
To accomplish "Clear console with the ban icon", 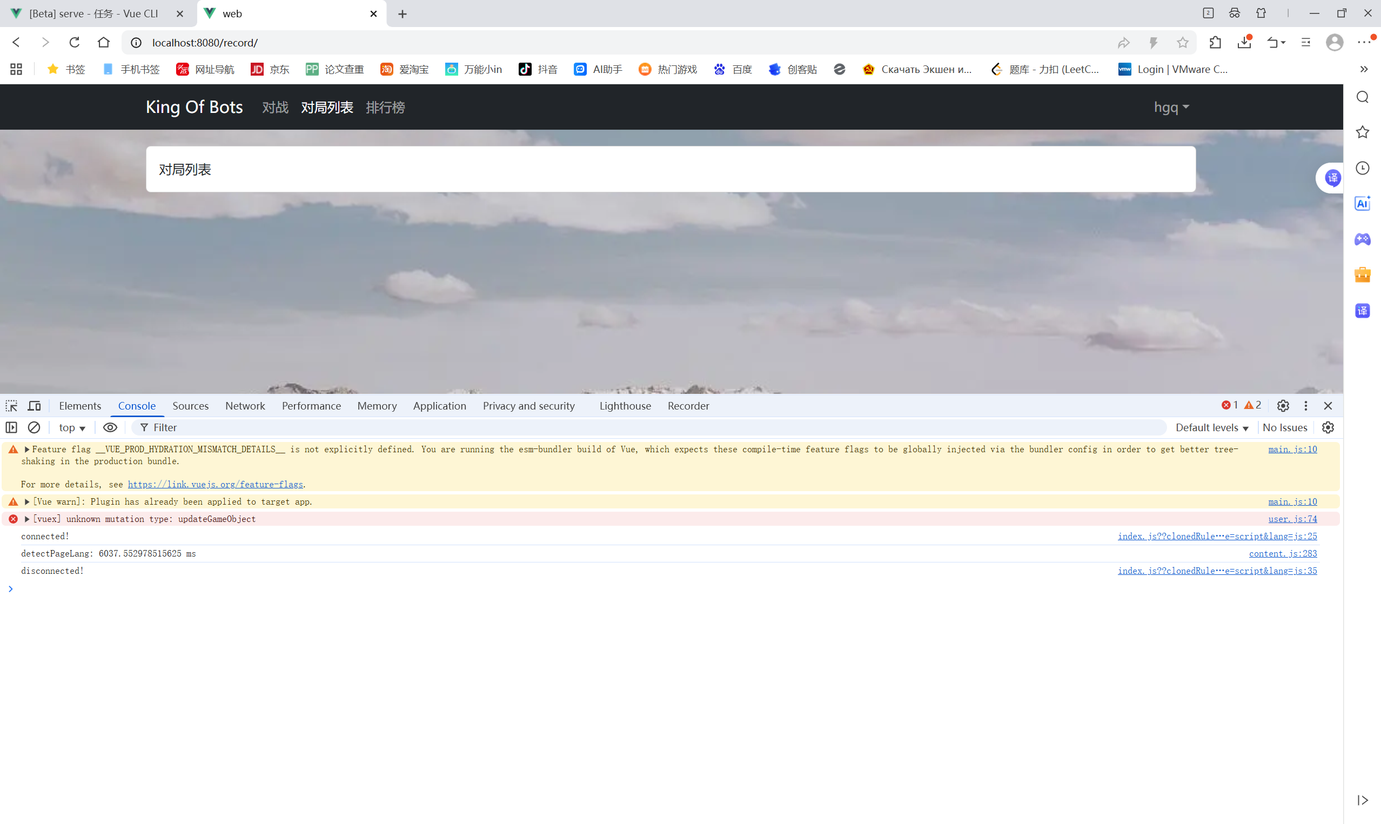I will click(34, 427).
